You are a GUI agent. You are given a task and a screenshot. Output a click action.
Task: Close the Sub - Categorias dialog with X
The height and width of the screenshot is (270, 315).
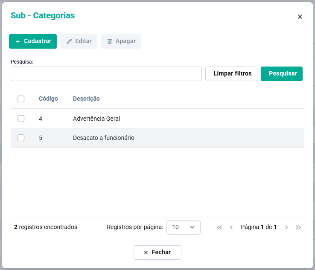coord(300,17)
